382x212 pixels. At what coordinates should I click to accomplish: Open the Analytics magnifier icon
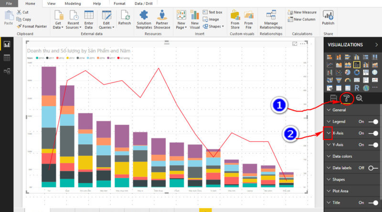pyautogui.click(x=359, y=98)
